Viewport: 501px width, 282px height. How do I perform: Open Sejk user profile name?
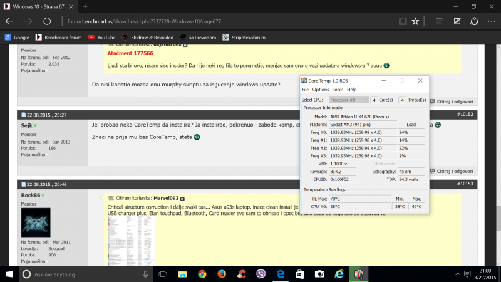[27, 125]
